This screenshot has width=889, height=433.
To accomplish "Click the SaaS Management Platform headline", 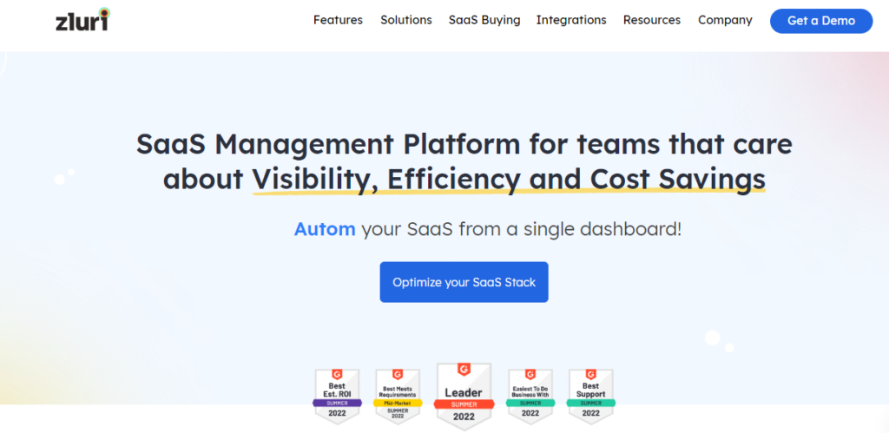I will [x=464, y=161].
